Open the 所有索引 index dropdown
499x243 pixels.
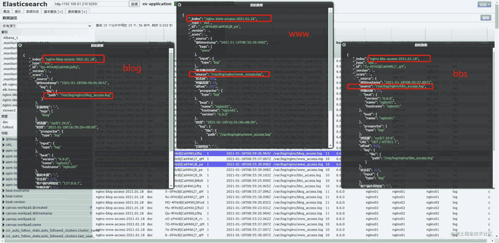click(47, 26)
